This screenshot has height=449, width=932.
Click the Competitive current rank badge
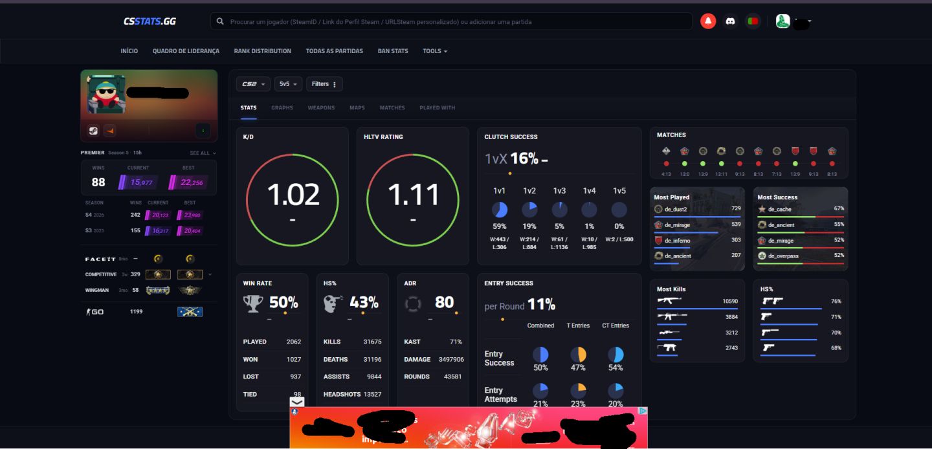pyautogui.click(x=158, y=274)
